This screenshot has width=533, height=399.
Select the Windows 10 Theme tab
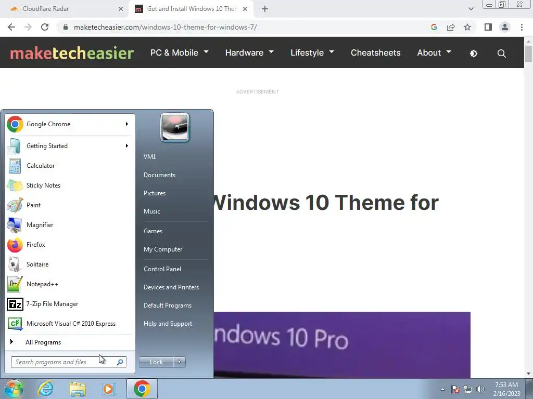coord(191,9)
